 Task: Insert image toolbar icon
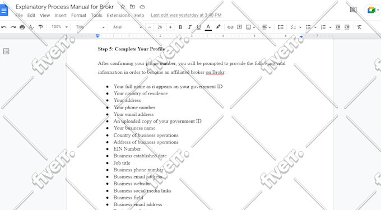pyautogui.click(x=248, y=27)
